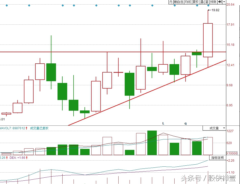Screen dimensions: 240x184
Task: Click the red horizontal resistance line
Action: point(76,52)
